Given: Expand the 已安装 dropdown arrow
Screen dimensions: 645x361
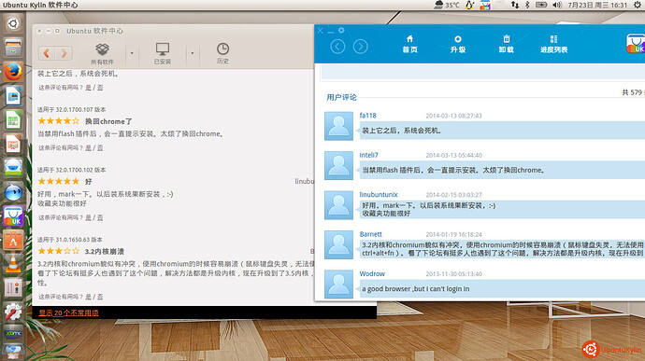Looking at the screenshot, I should click(x=193, y=53).
